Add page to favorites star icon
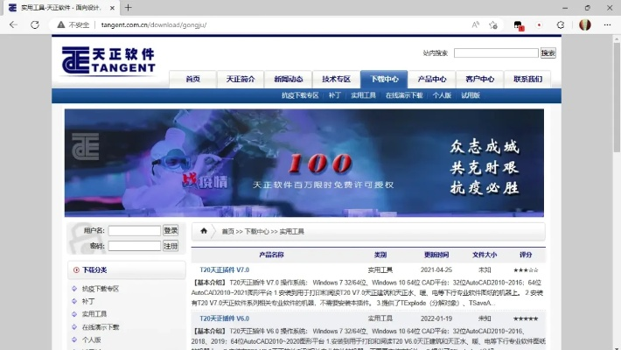Screen dimensions: 621x350 tap(494, 25)
